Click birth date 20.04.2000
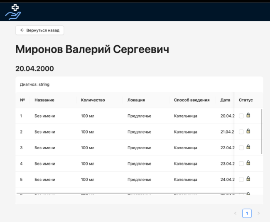The image size is (270, 222). point(34,69)
